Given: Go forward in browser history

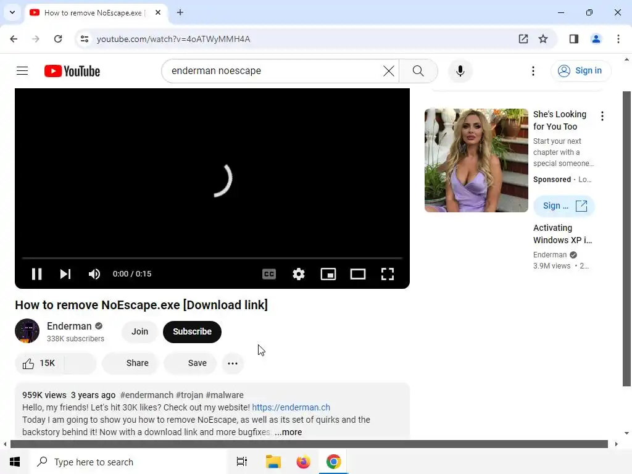Looking at the screenshot, I should (x=36, y=39).
